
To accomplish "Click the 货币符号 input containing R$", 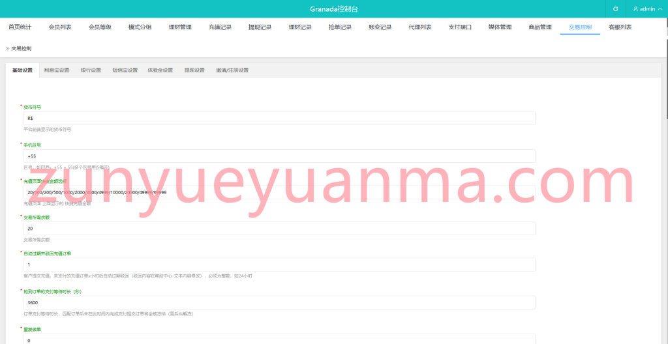I will (279, 119).
